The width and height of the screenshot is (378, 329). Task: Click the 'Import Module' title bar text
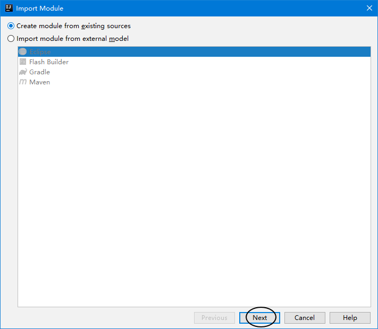[40, 8]
